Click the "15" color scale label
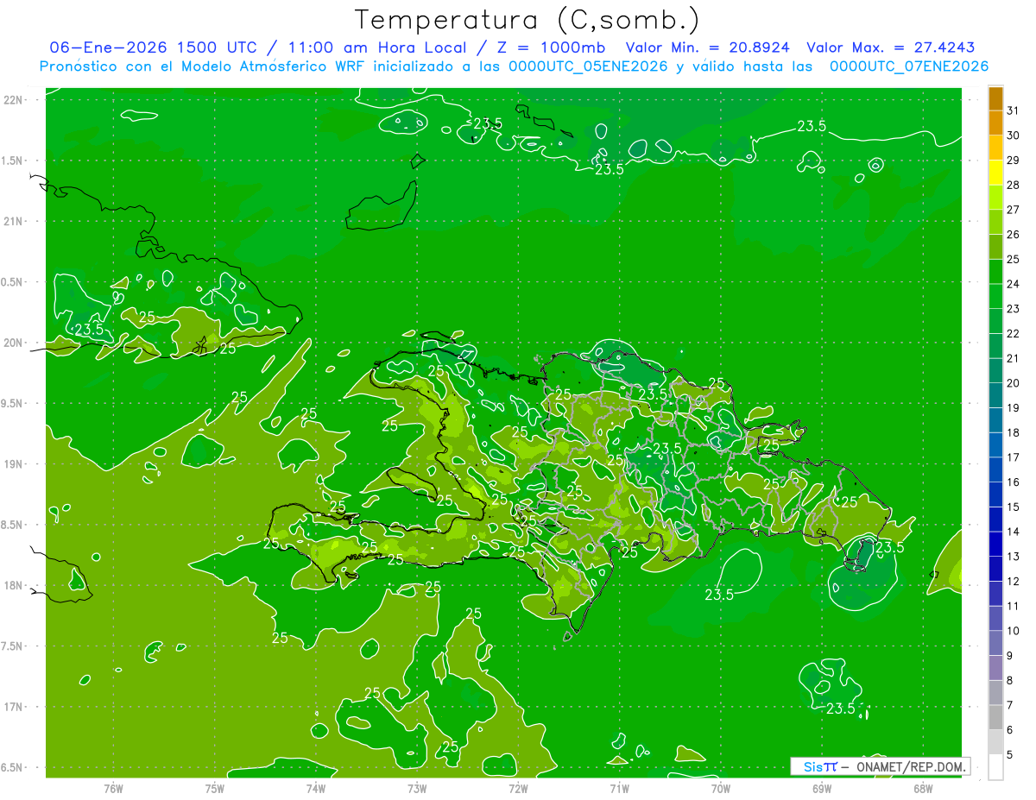Screen dimensions: 1036x800 1014,507
